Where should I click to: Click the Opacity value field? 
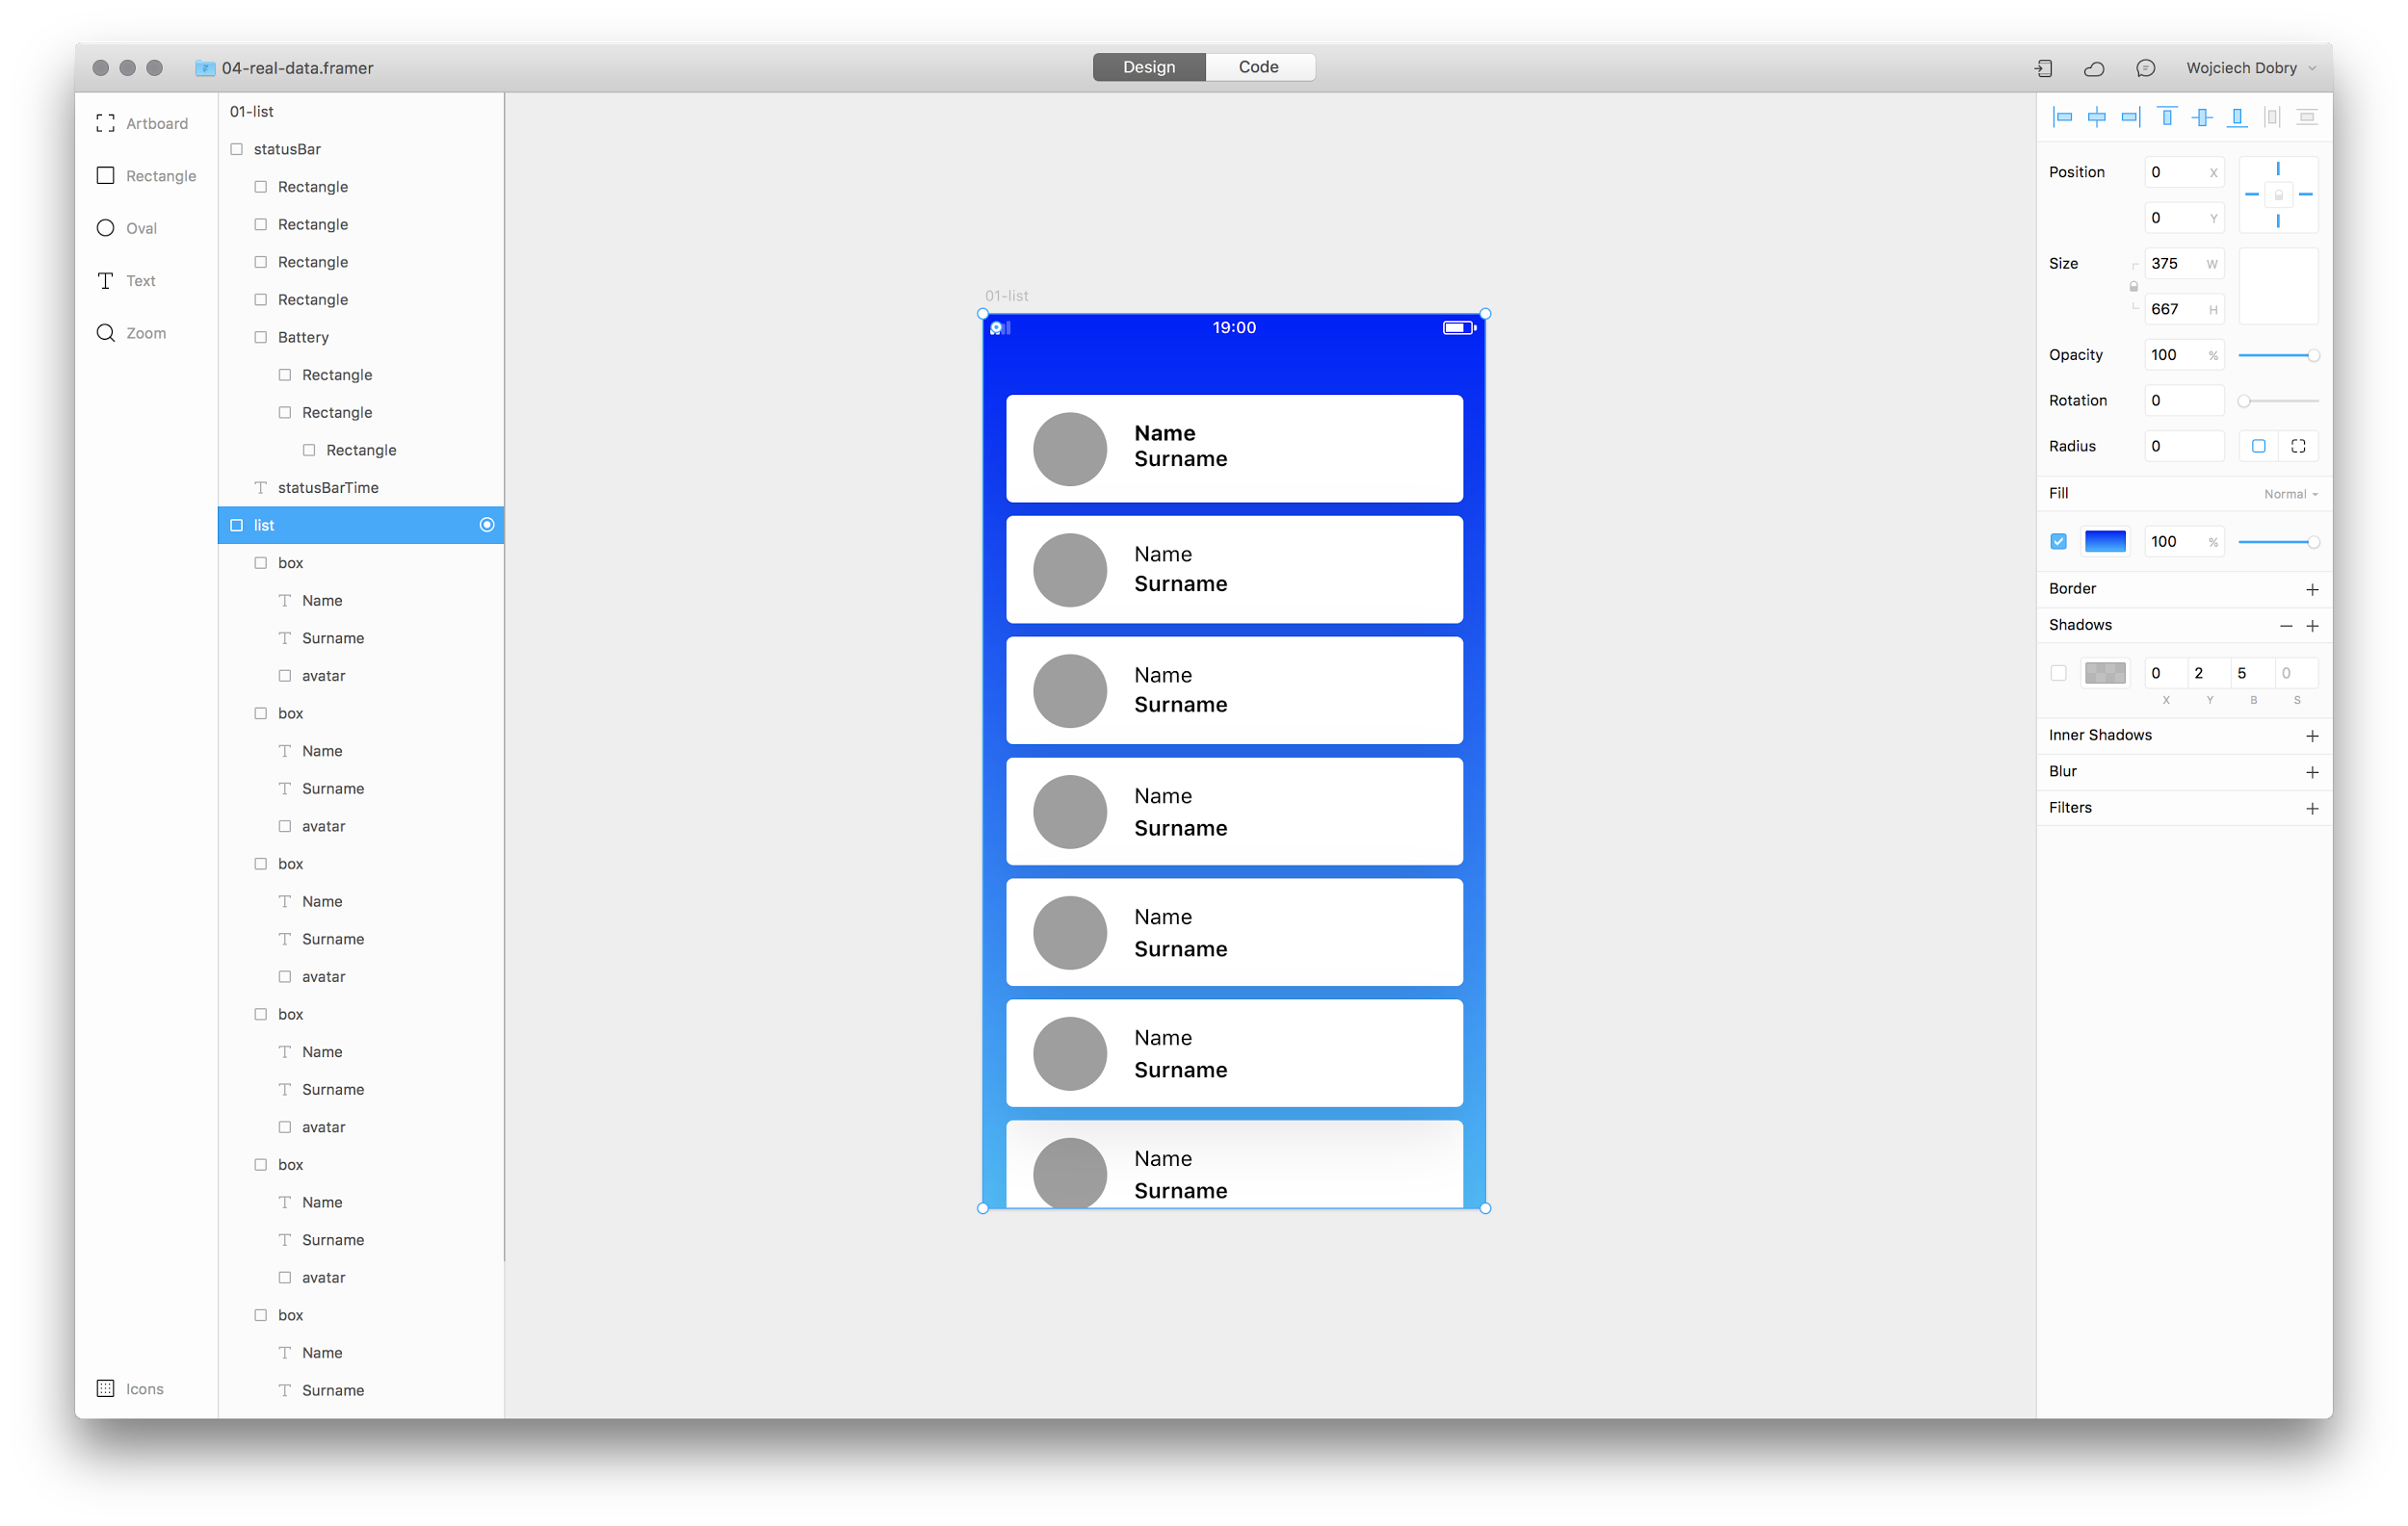click(x=2184, y=354)
